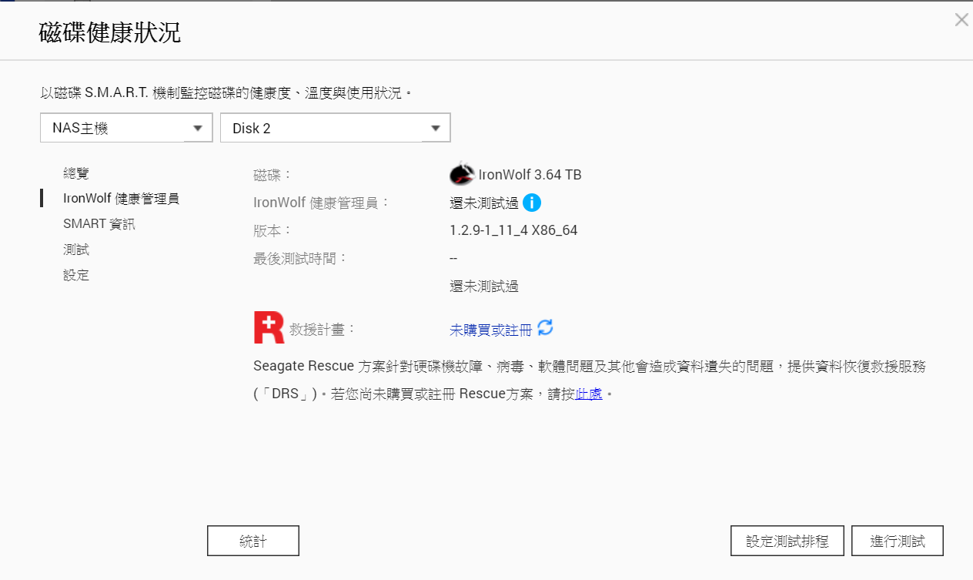Click the 磁碟健康狀況 dialog title
Screen dimensions: 973x580
[x=110, y=33]
